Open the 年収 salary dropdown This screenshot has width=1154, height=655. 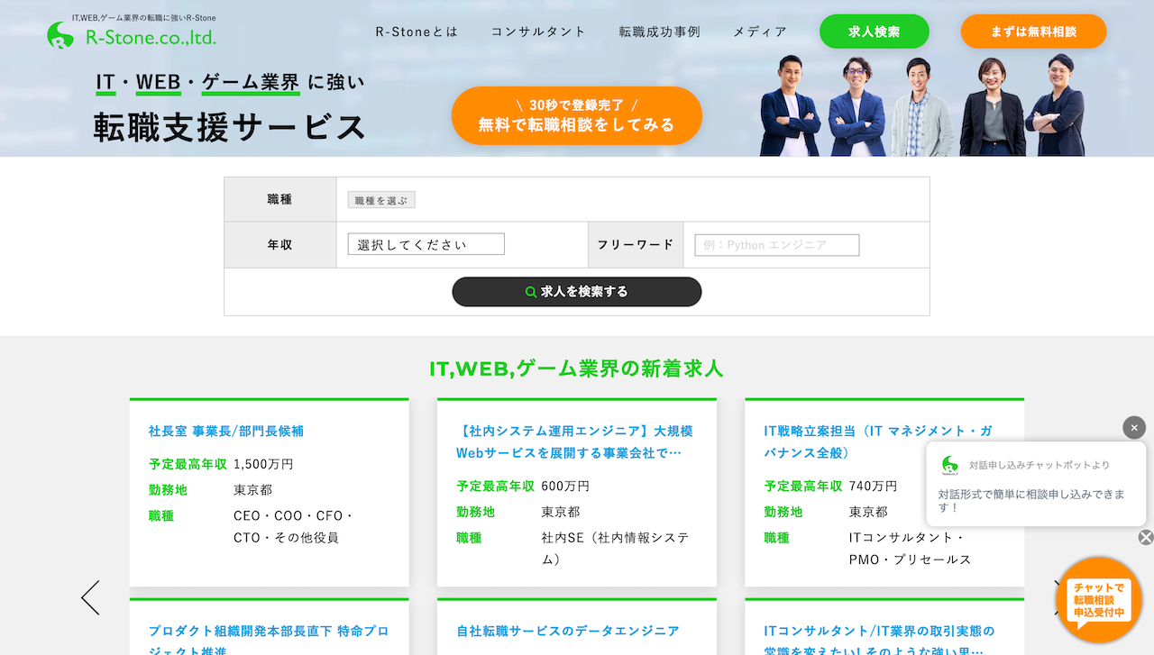click(426, 245)
